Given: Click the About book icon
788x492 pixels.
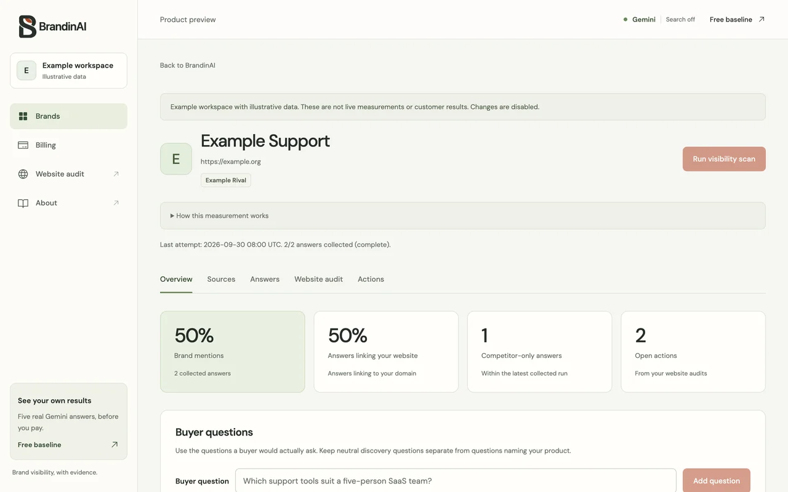Looking at the screenshot, I should [x=23, y=203].
